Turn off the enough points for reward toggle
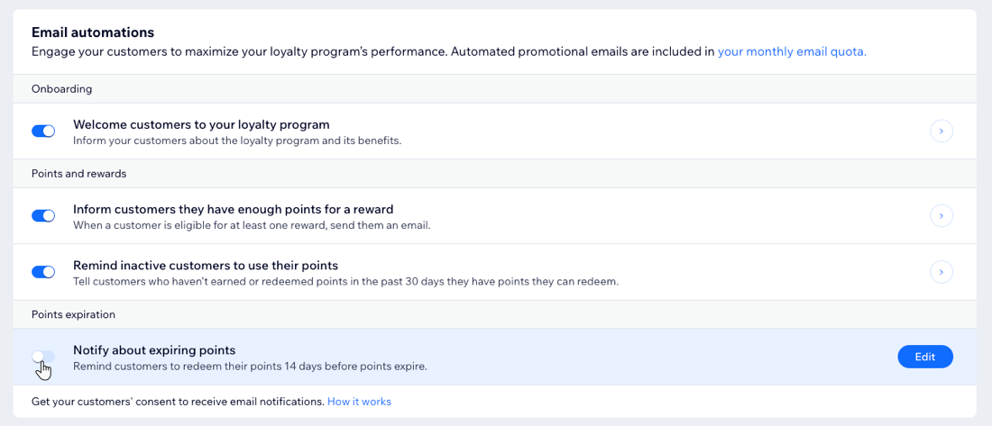Viewport: 992px width, 426px height. [43, 215]
